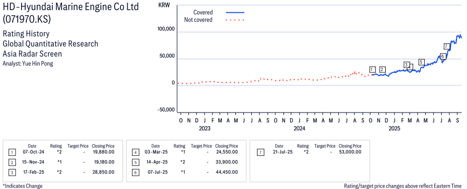
Task: Click chart marker 1 near October 2024
Action: coord(372,70)
